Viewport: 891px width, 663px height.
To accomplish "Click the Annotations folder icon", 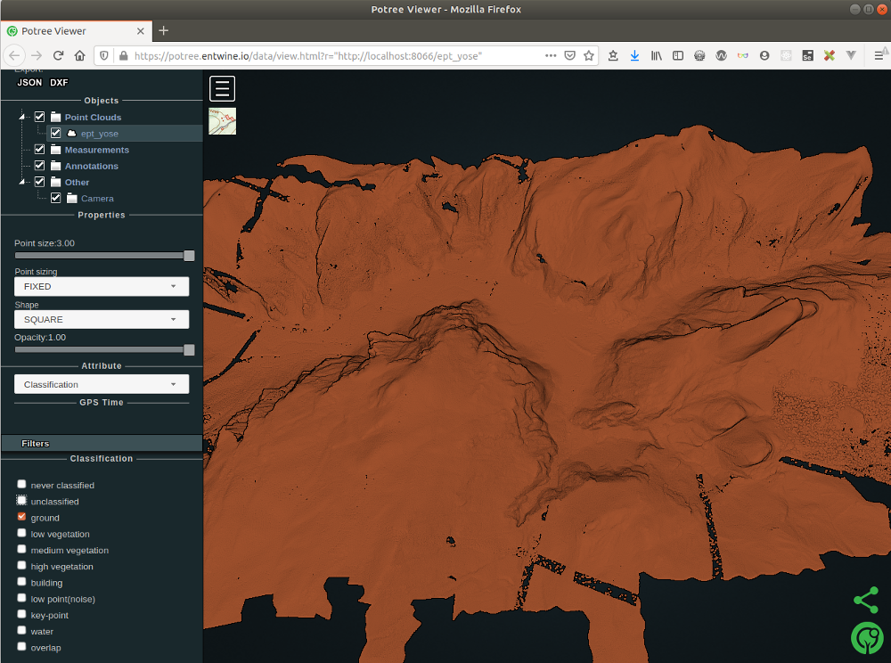I will click(55, 166).
